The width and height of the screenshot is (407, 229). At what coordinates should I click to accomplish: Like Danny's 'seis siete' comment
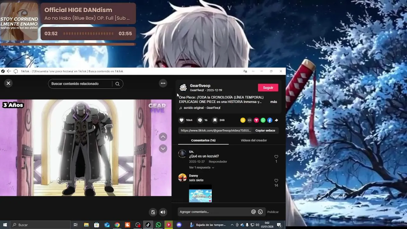tap(276, 181)
